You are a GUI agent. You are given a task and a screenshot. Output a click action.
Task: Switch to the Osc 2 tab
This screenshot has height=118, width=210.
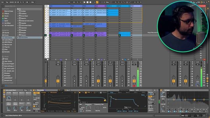[x=68, y=90]
